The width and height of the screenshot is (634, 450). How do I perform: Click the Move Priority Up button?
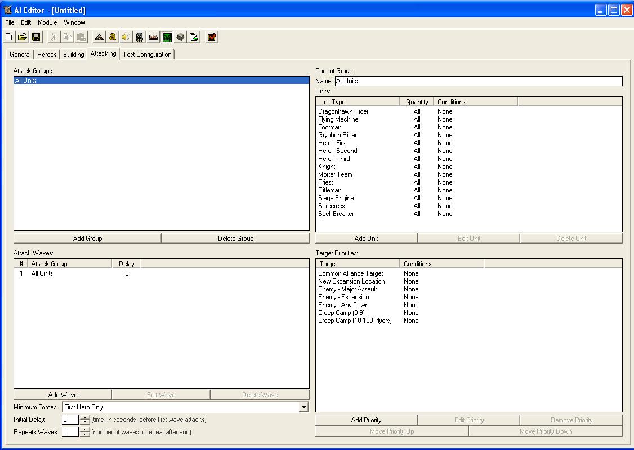click(392, 431)
